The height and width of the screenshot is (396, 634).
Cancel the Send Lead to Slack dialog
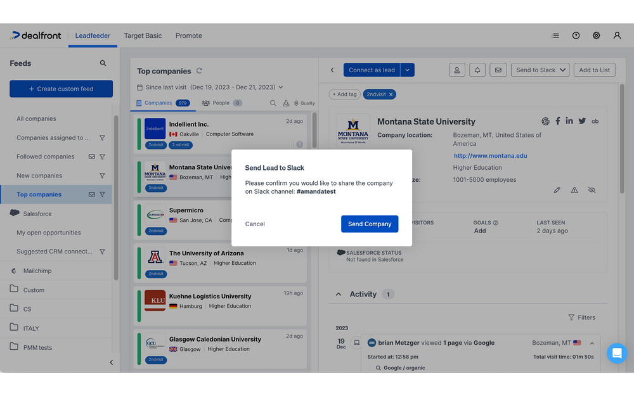(255, 224)
